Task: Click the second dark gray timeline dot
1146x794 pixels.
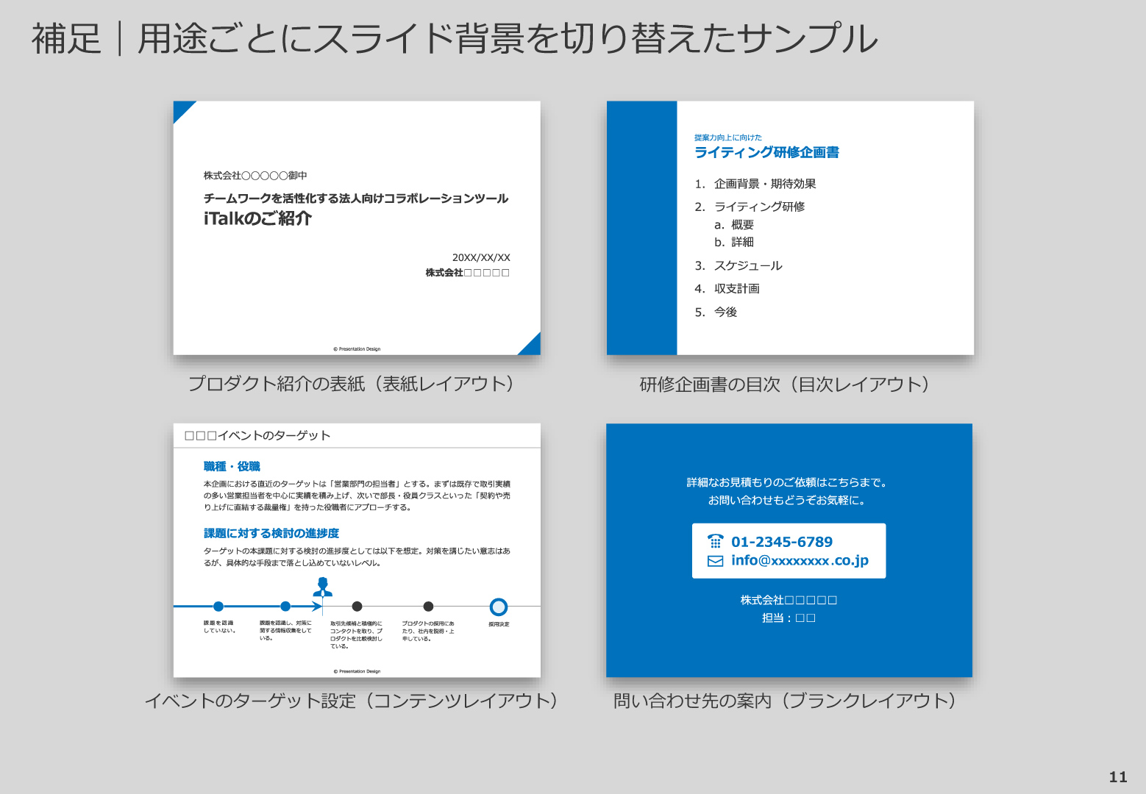Action: coord(428,607)
